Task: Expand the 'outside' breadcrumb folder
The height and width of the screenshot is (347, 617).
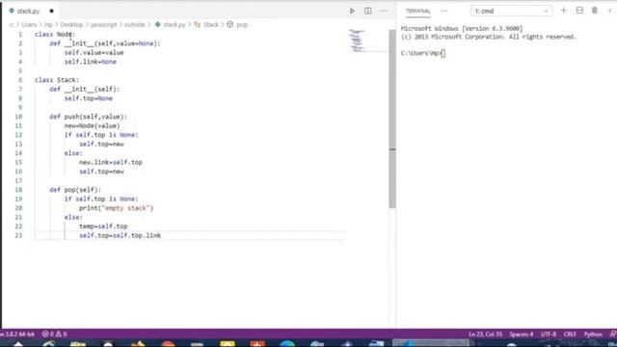Action: tap(135, 24)
